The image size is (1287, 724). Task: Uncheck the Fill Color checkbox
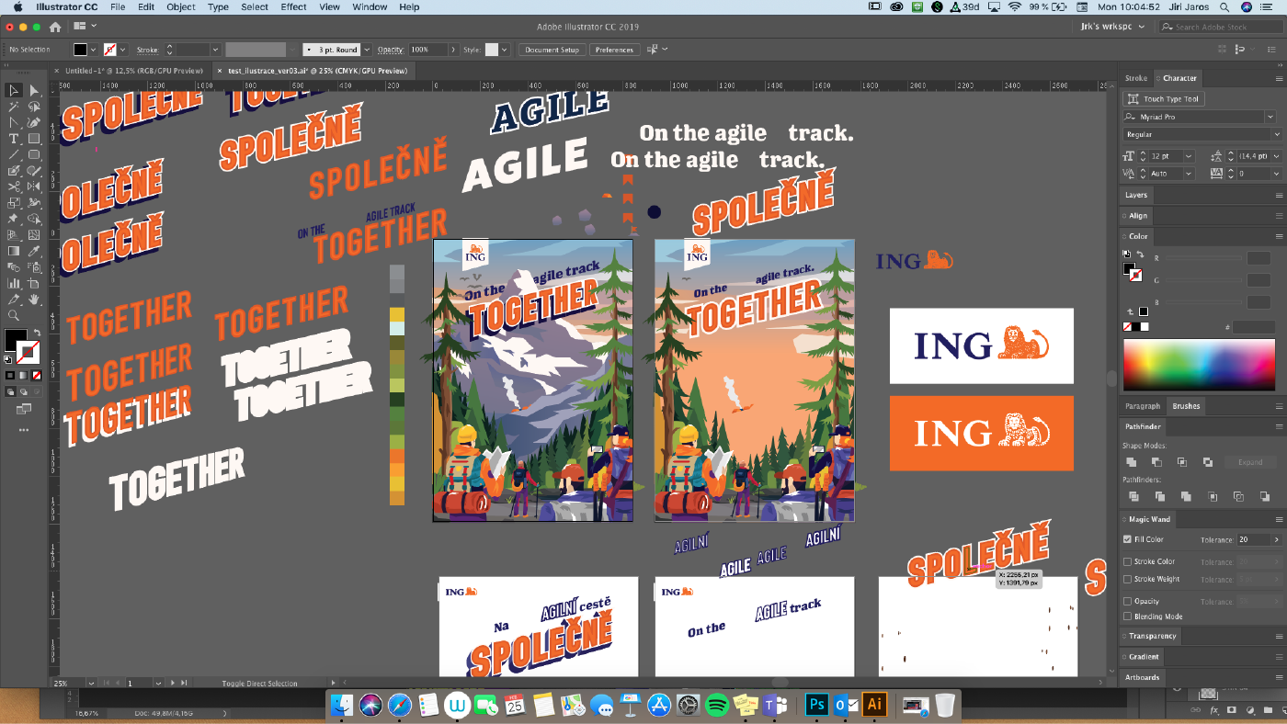(1127, 539)
